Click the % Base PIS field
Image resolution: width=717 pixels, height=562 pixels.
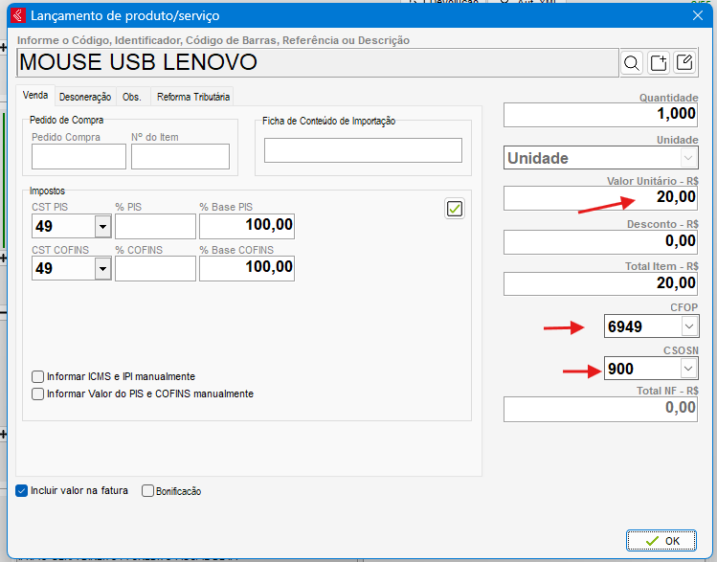pos(247,226)
